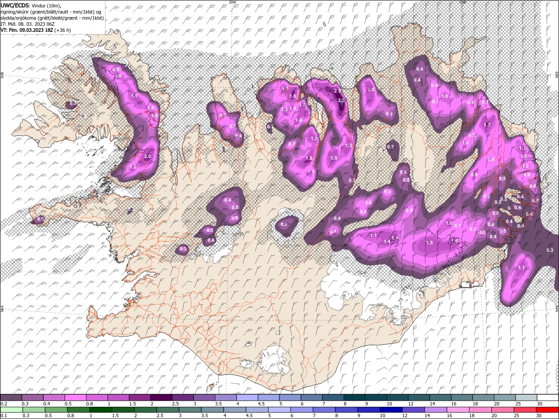Click the '20W' longitude label at top
The height and width of the screenshot is (419, 559).
point(232,2)
